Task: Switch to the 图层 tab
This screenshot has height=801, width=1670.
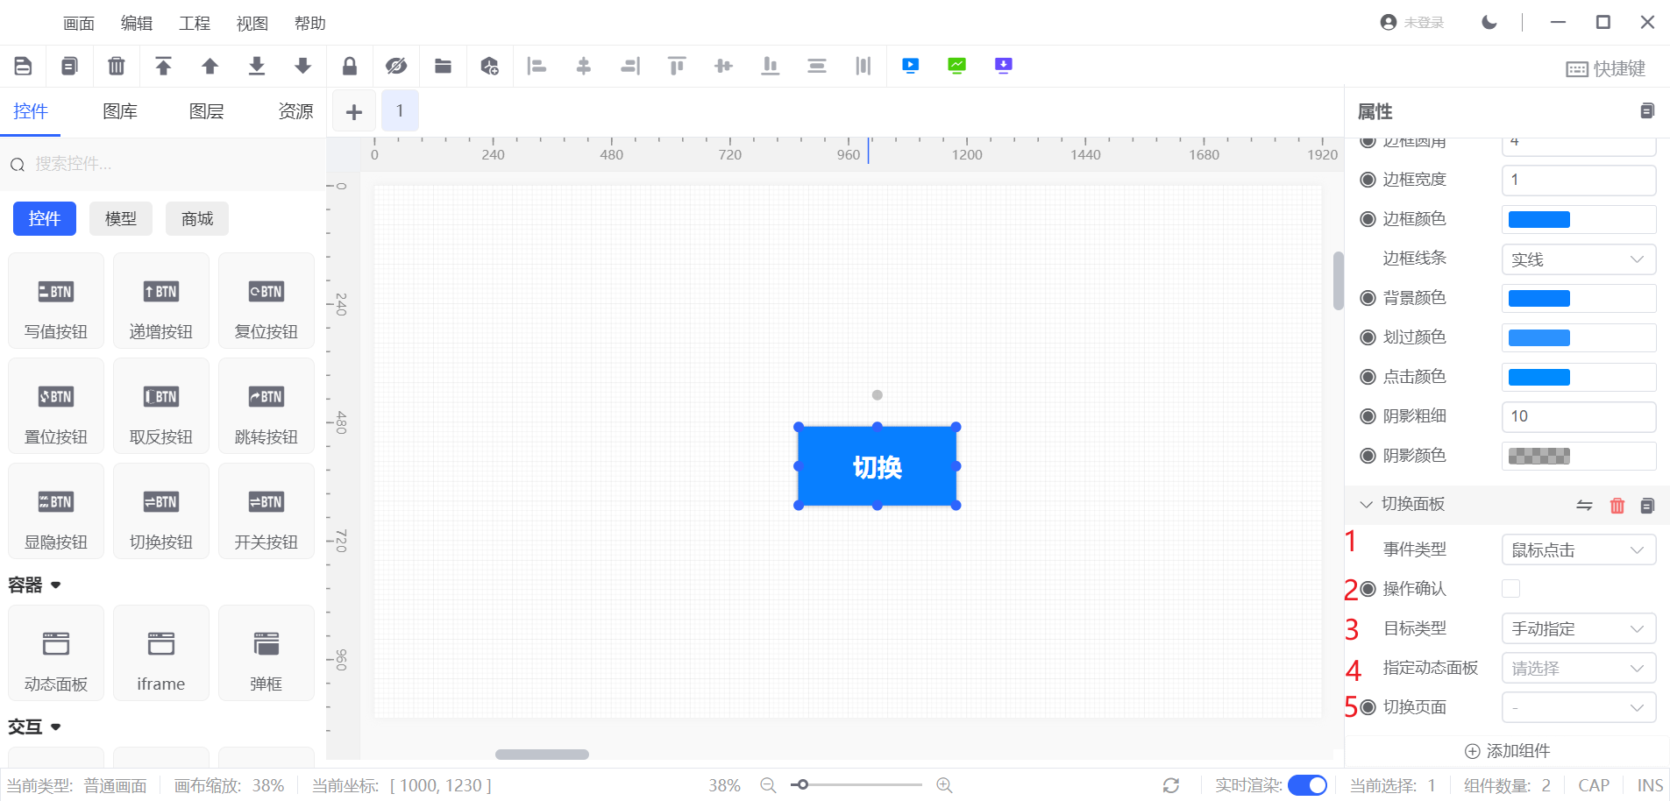Action: (207, 111)
